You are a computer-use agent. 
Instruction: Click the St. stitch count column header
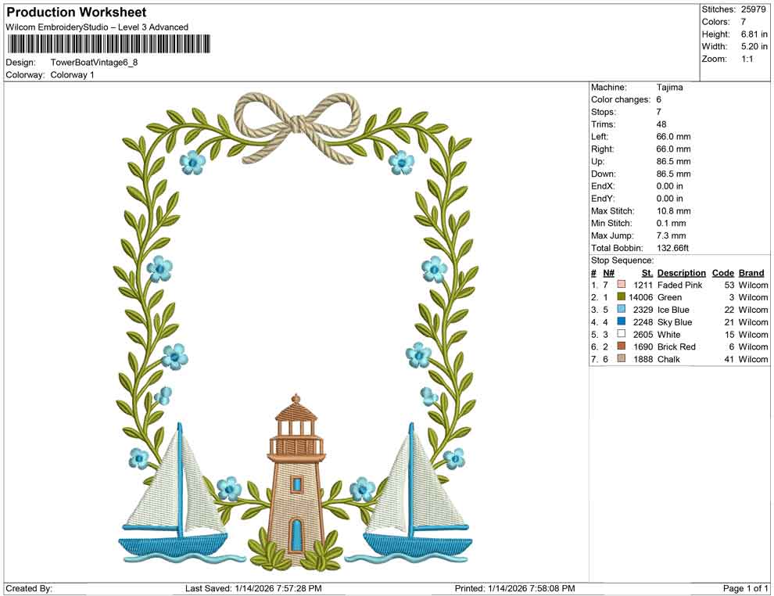[647, 273]
